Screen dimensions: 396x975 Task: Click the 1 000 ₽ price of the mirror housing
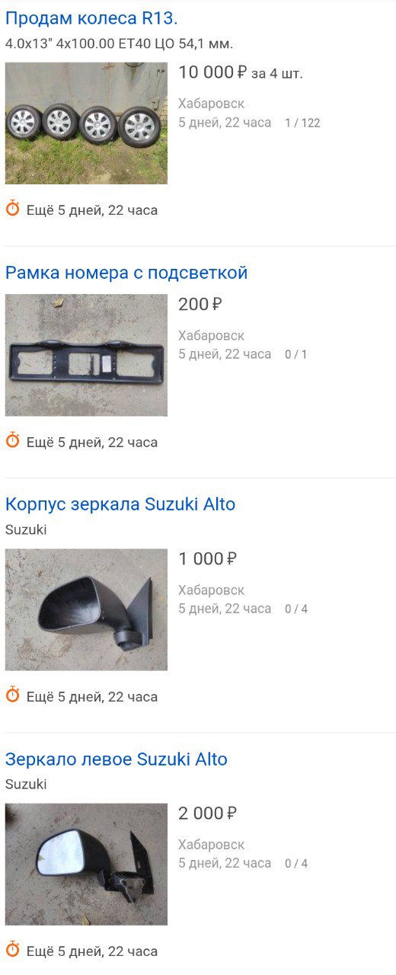[208, 559]
